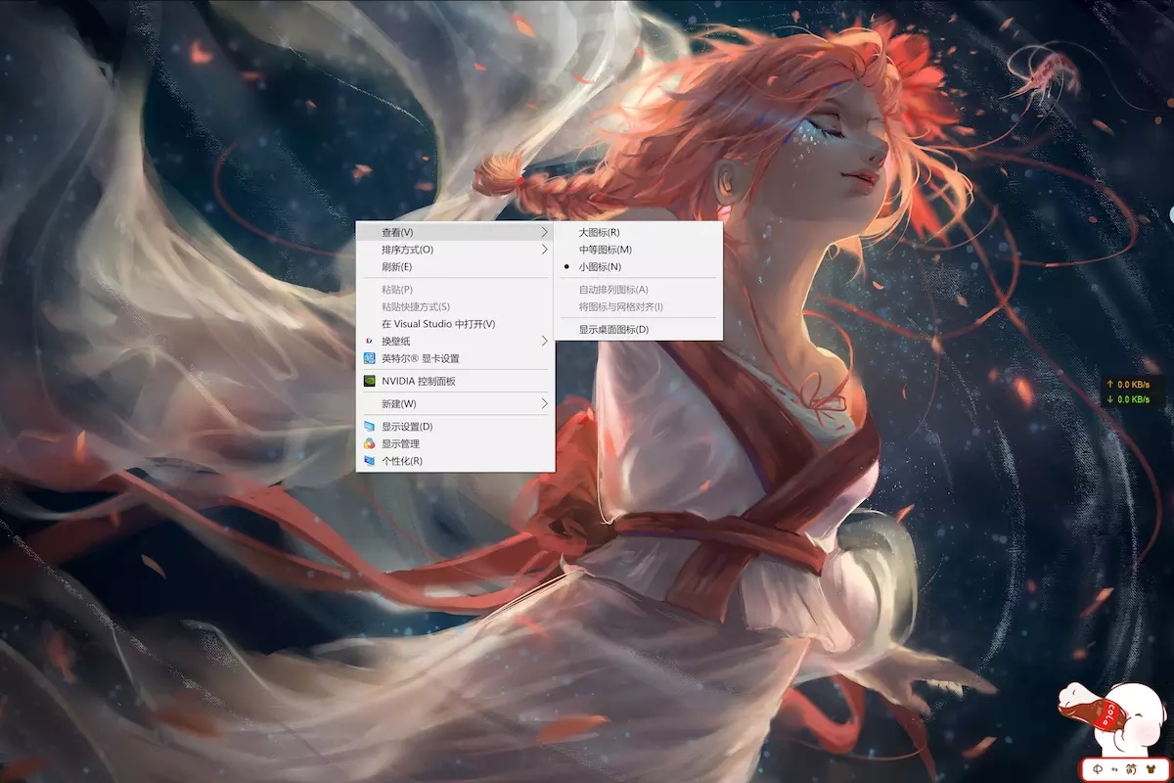Open the 查看(V) view submenu

tap(455, 232)
